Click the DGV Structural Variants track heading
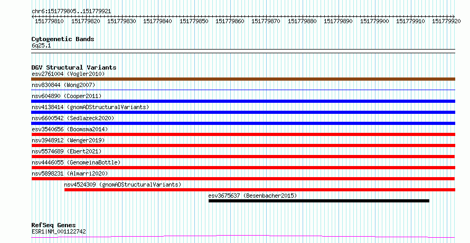This screenshot has width=470, height=243. (74, 67)
